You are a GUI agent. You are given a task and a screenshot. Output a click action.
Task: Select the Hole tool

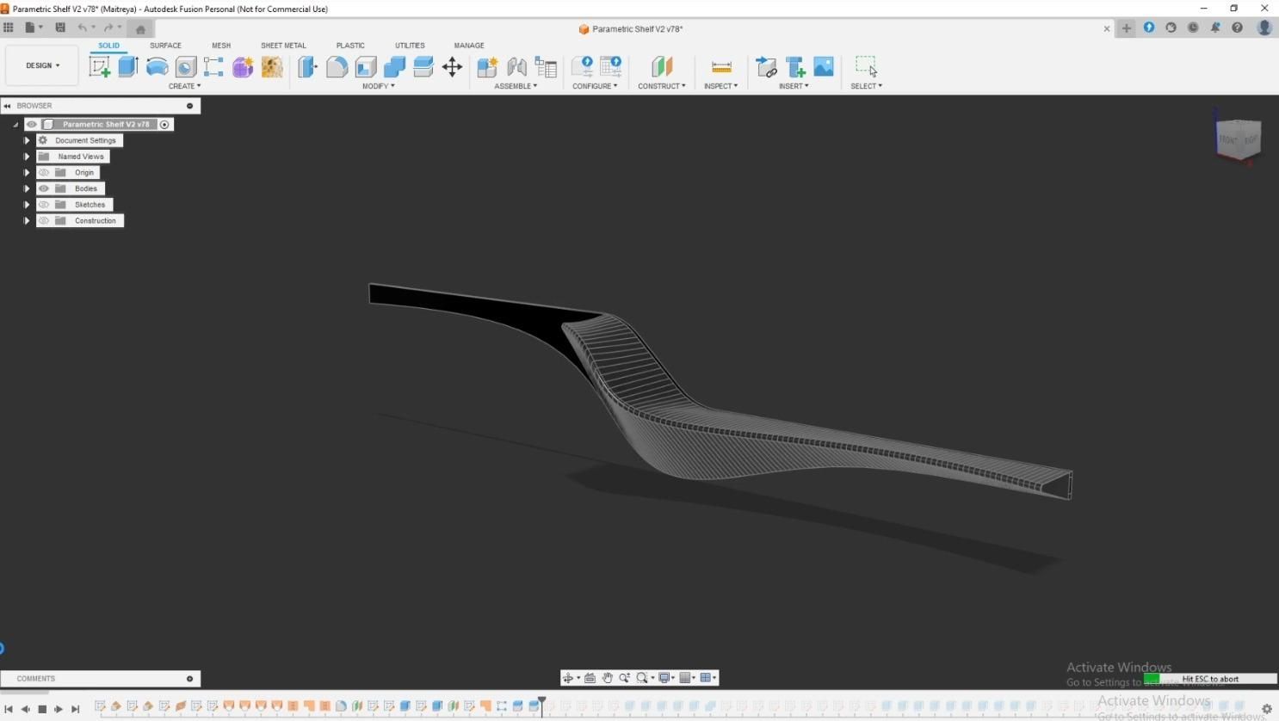186,67
